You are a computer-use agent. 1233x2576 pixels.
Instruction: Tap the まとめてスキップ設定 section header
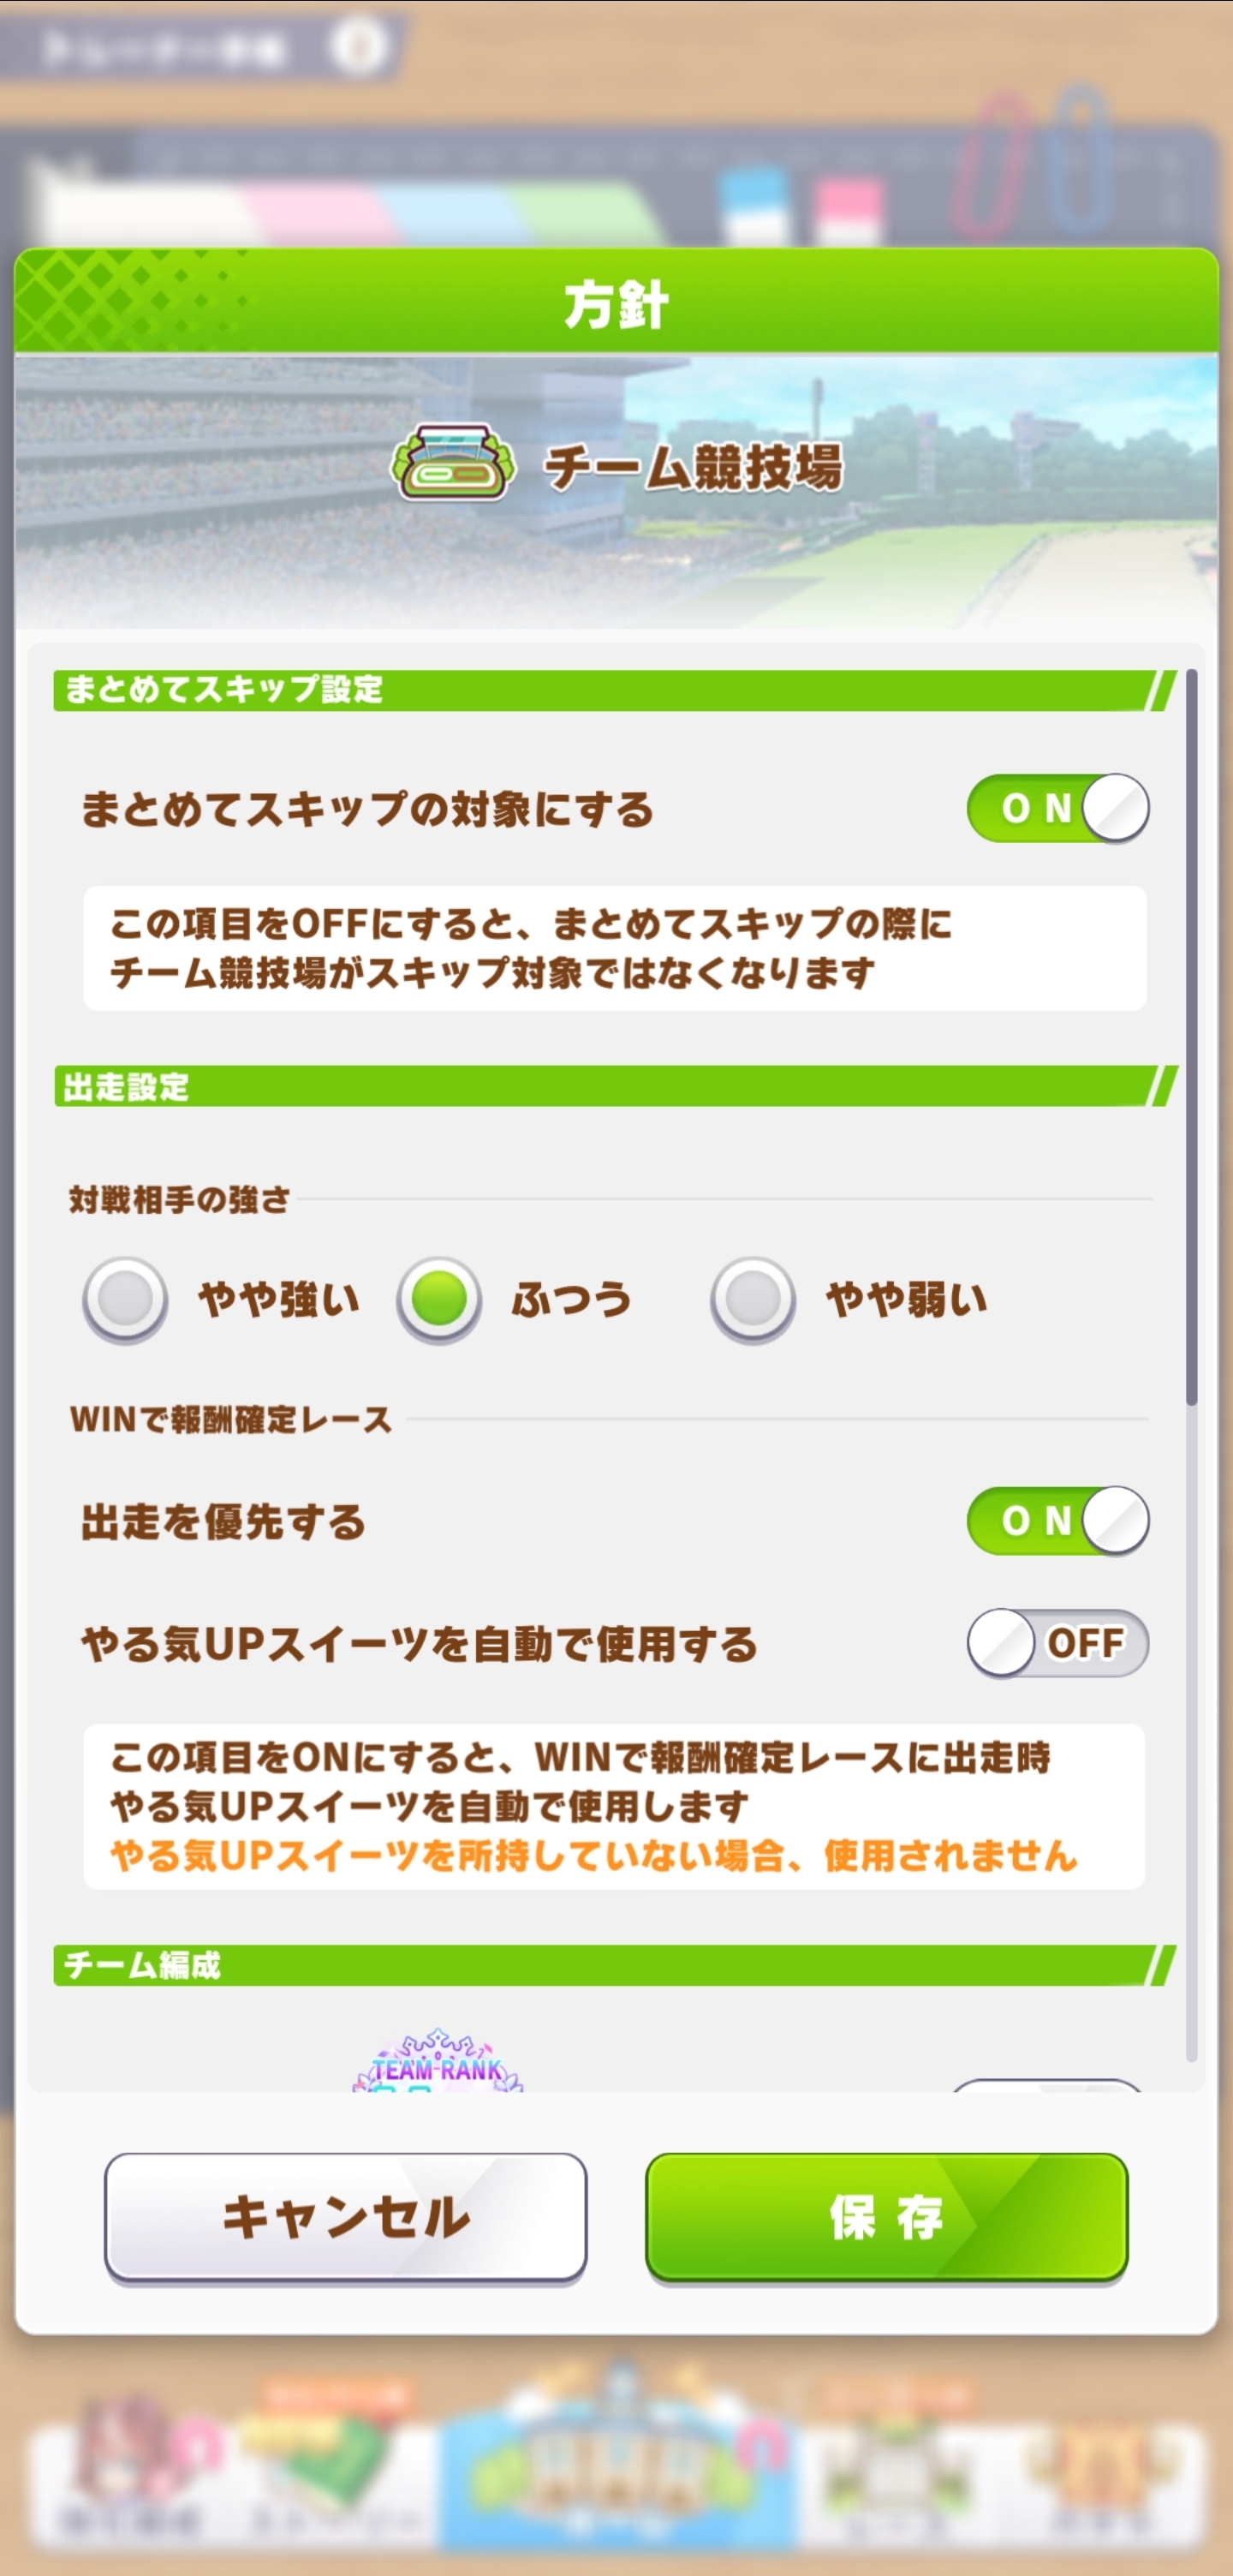point(223,690)
